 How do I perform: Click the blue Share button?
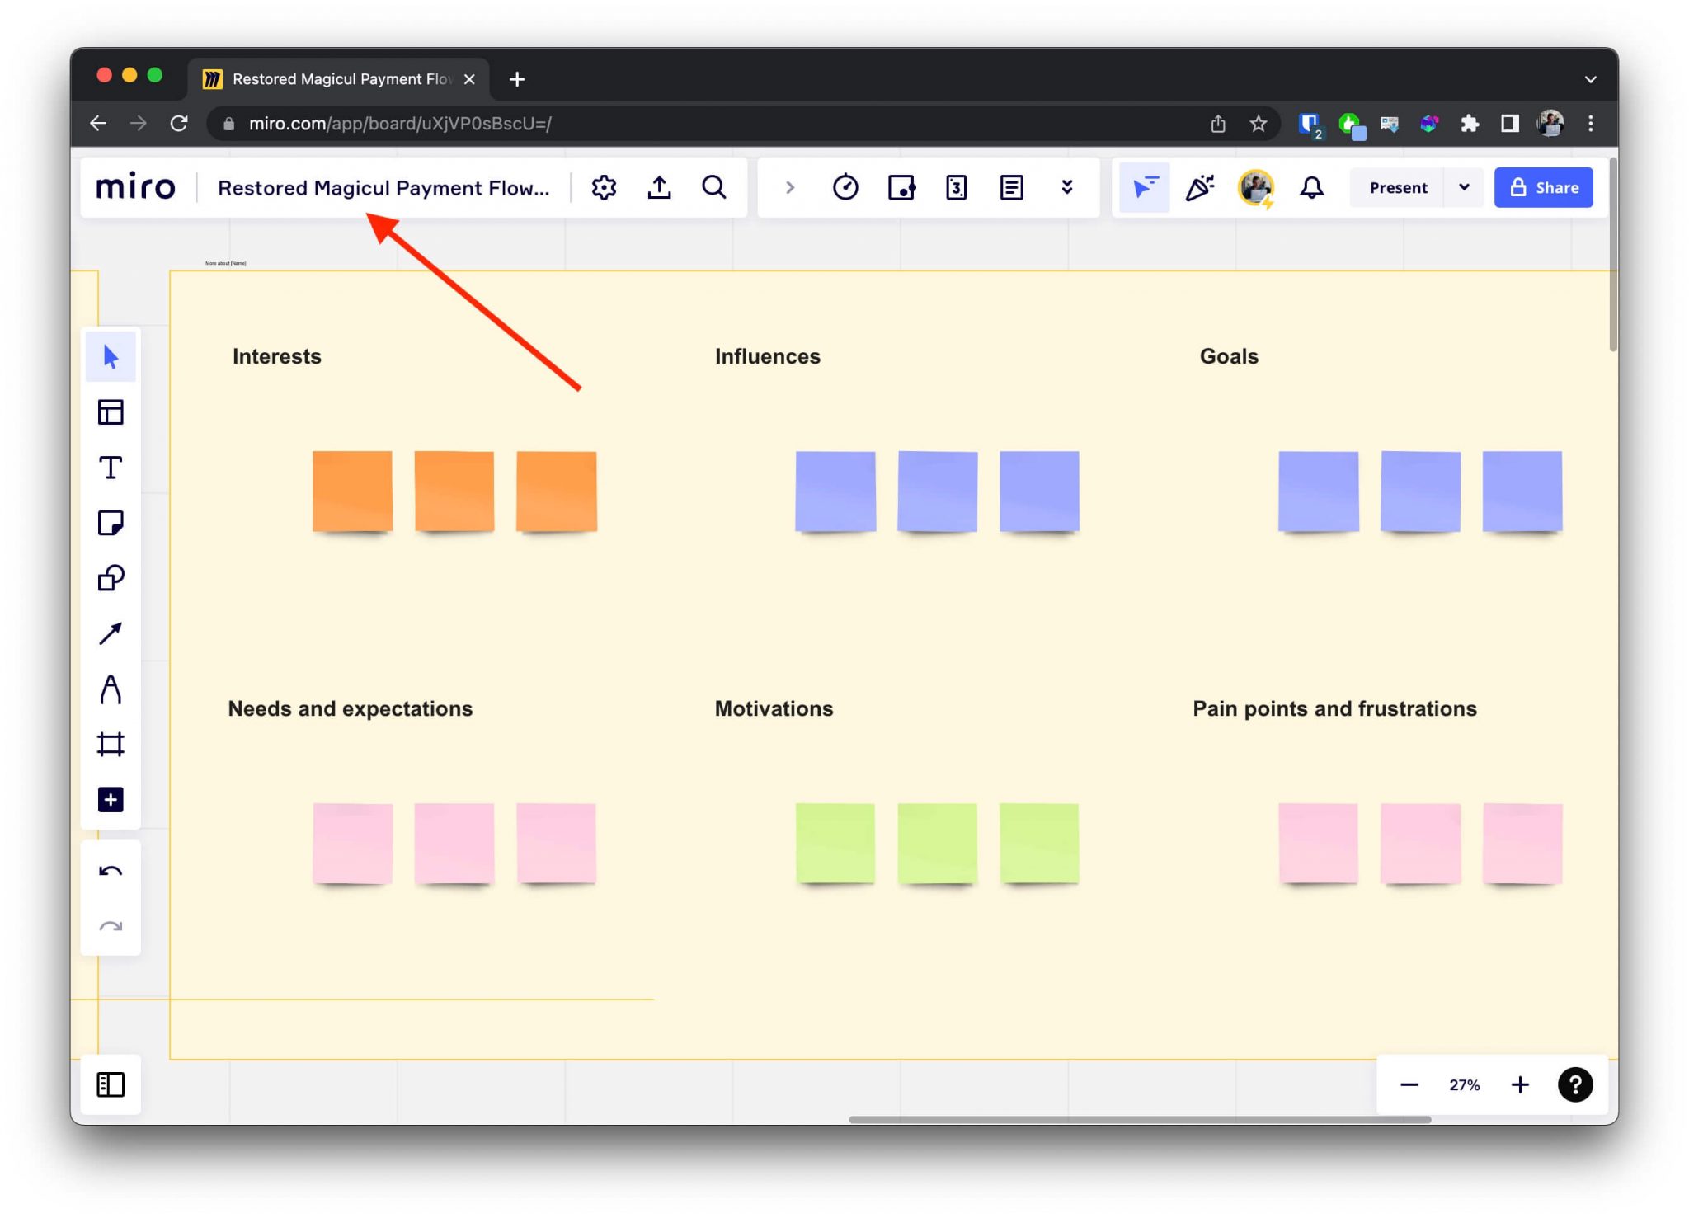1543,187
